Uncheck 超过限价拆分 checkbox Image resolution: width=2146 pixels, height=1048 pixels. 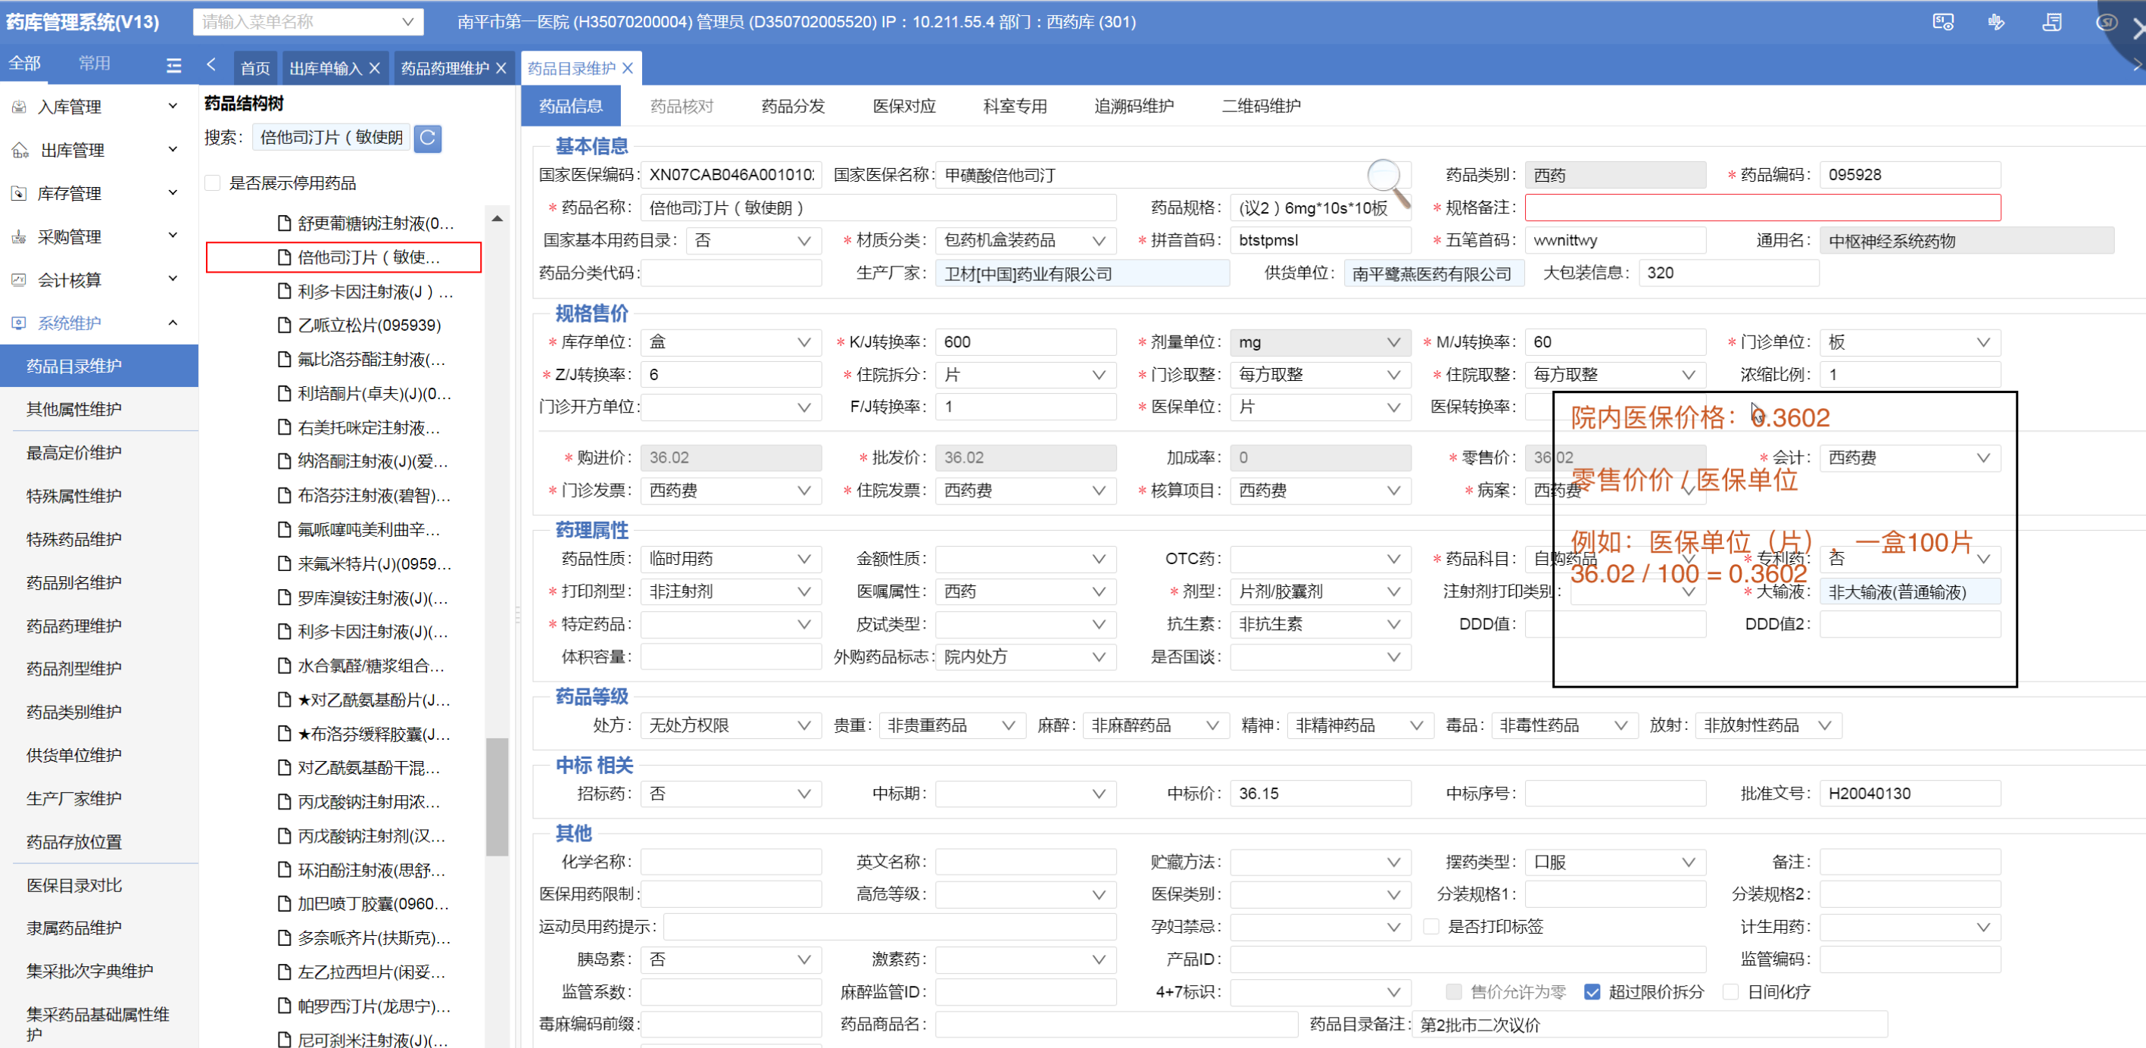point(1591,991)
